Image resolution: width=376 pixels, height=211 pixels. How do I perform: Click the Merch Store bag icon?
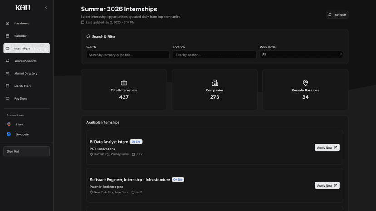tap(7, 86)
